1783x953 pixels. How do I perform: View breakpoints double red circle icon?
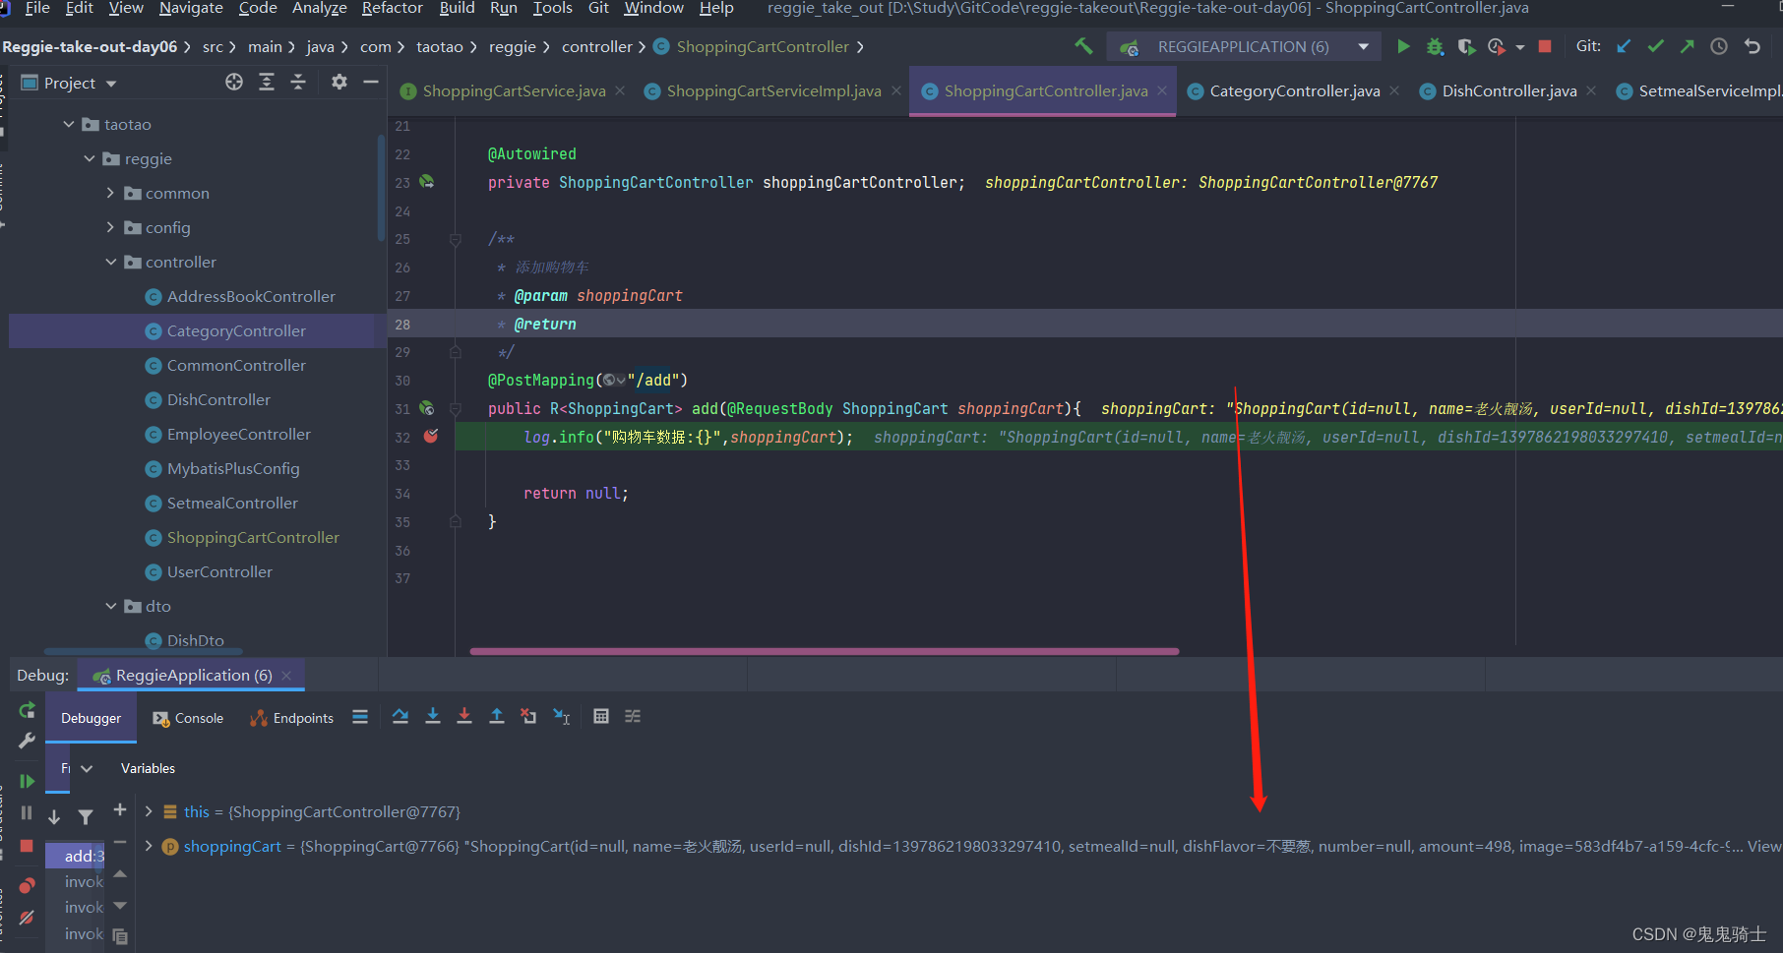pos(27,885)
